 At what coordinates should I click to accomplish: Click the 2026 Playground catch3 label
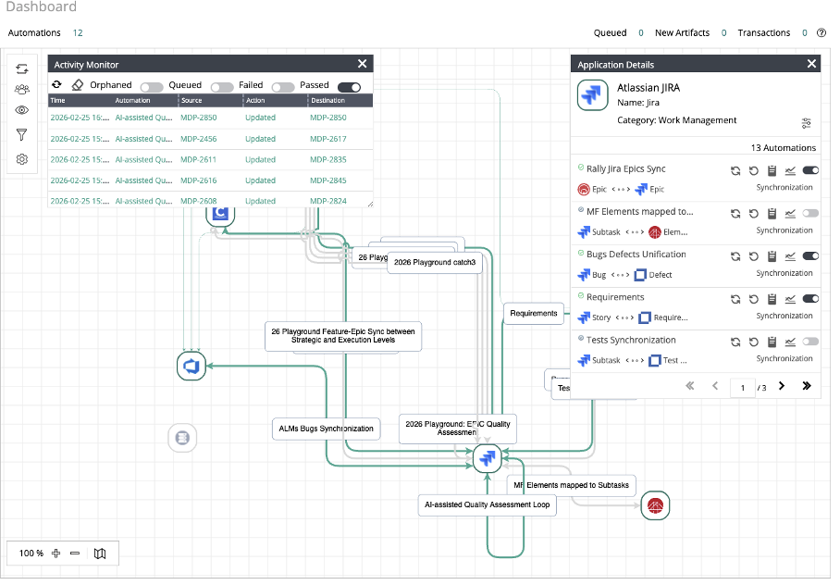click(x=435, y=263)
